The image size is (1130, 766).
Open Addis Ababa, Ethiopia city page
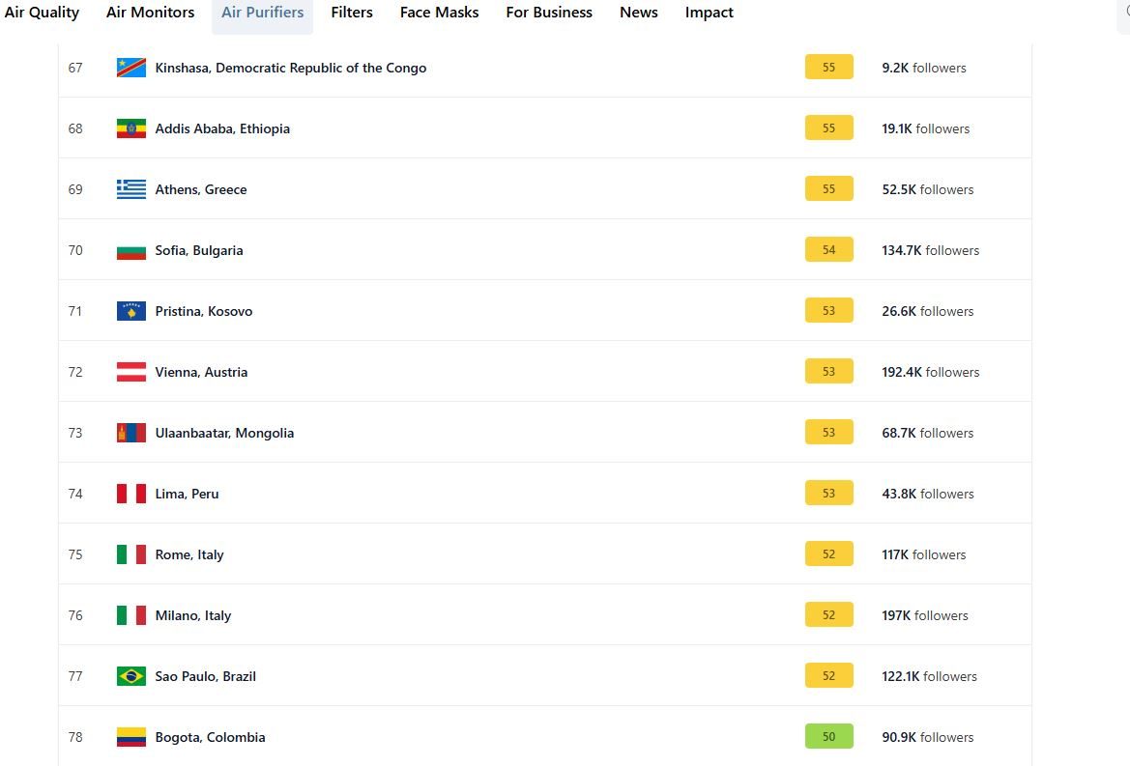point(222,128)
